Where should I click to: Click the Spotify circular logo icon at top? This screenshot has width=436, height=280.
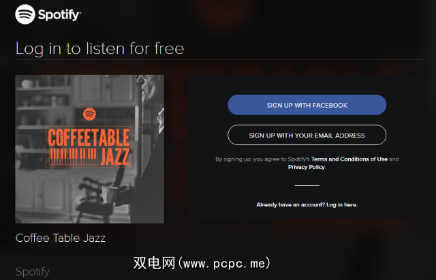[x=25, y=14]
